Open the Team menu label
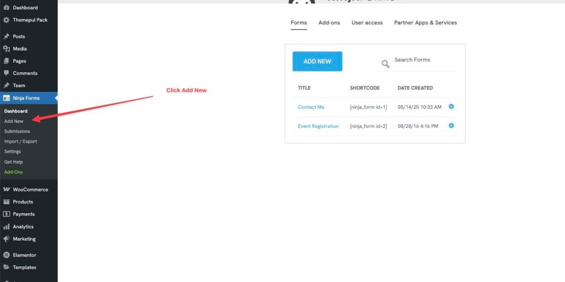Screen dimensions: 565x282 19,85
